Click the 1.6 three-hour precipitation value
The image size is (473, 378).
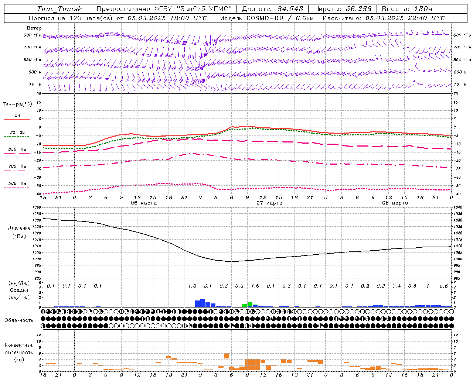tap(255, 286)
